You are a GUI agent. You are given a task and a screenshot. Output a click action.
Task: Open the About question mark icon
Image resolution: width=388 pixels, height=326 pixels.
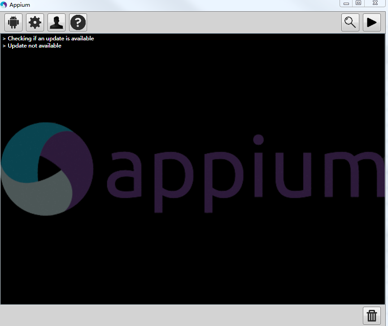point(78,22)
